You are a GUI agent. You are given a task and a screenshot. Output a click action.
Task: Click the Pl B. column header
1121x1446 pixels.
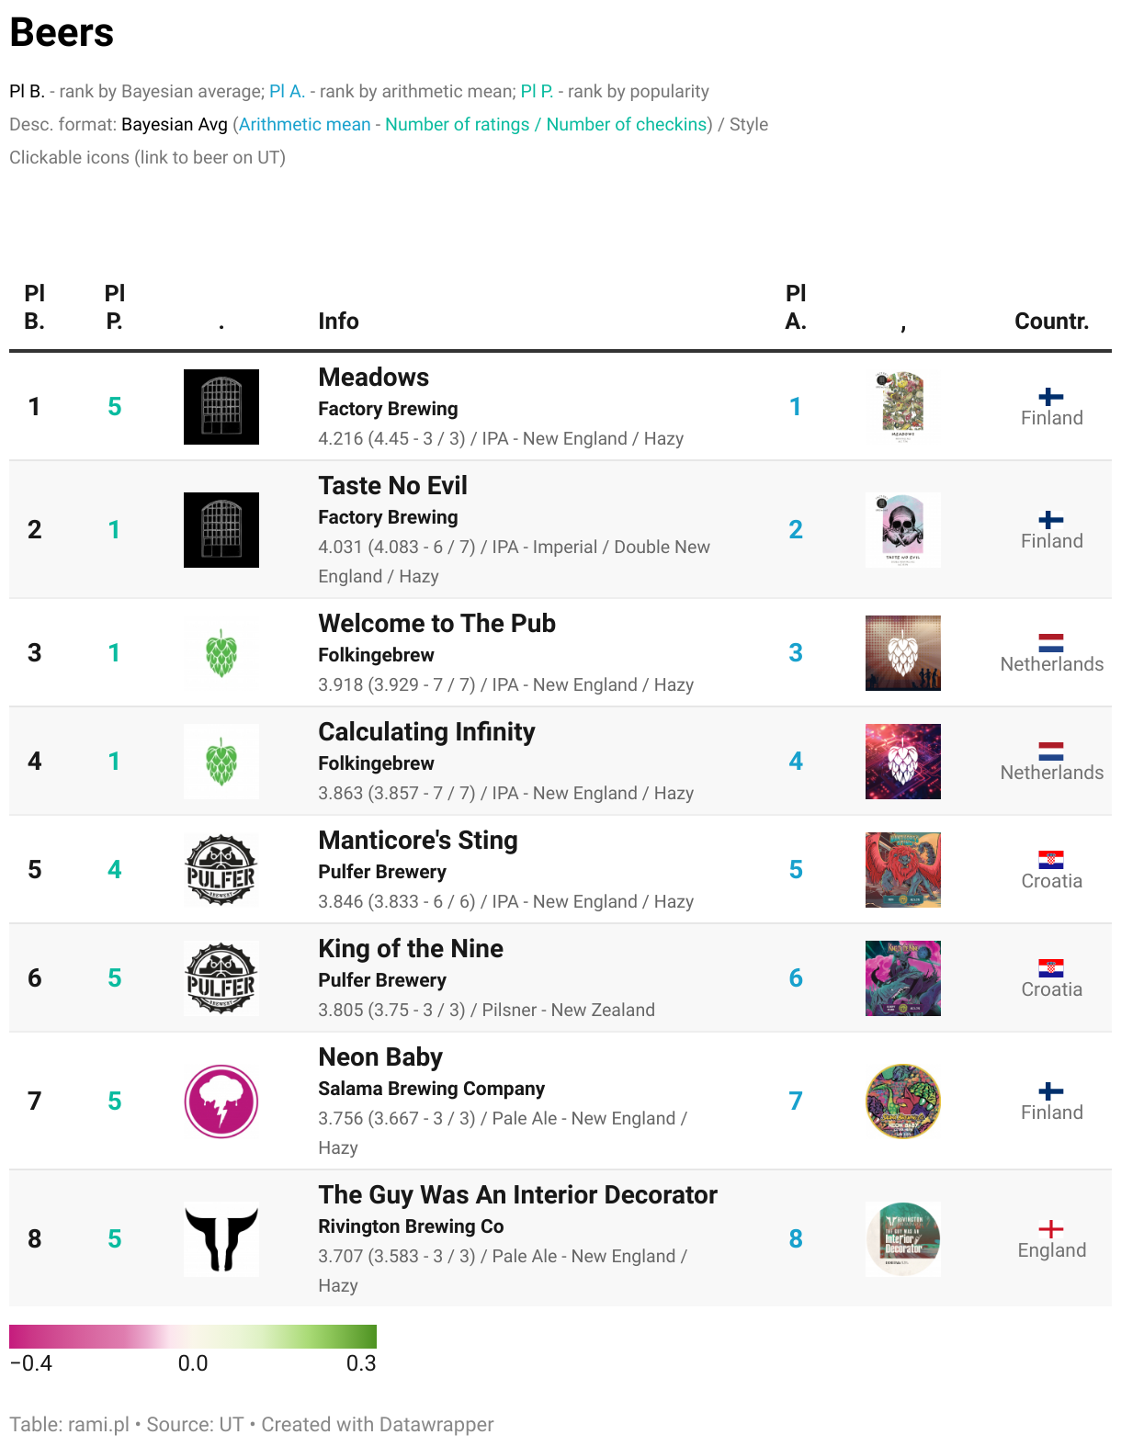click(x=35, y=307)
